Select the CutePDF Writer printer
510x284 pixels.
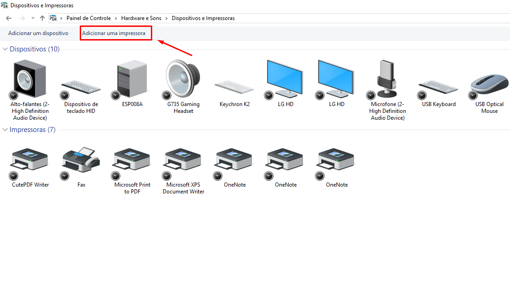coord(30,160)
